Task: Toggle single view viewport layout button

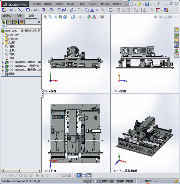Action: pyautogui.click(x=79, y=176)
